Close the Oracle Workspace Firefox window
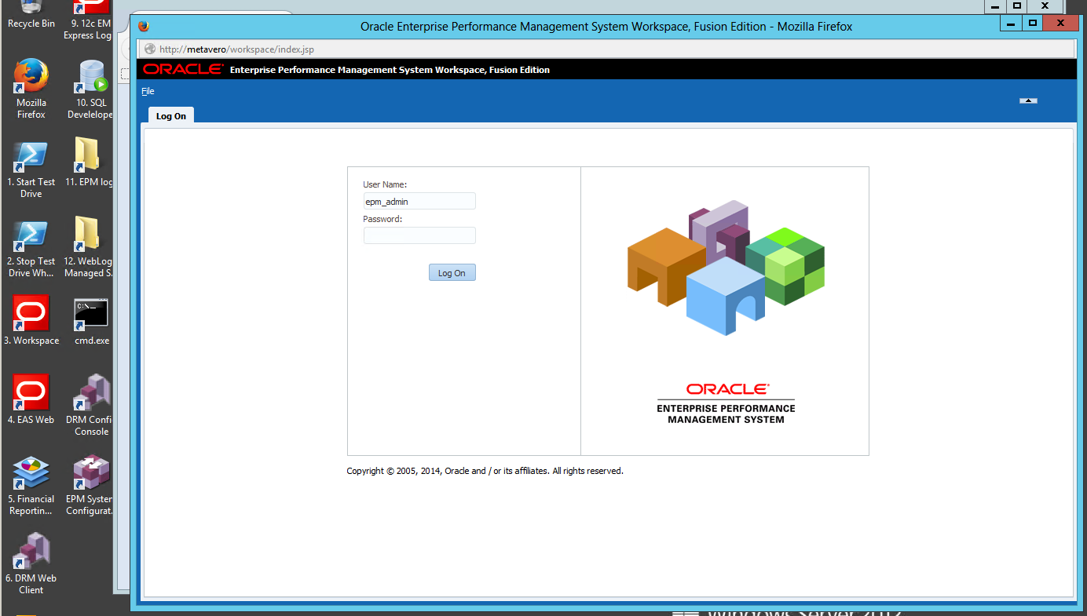 click(1061, 24)
